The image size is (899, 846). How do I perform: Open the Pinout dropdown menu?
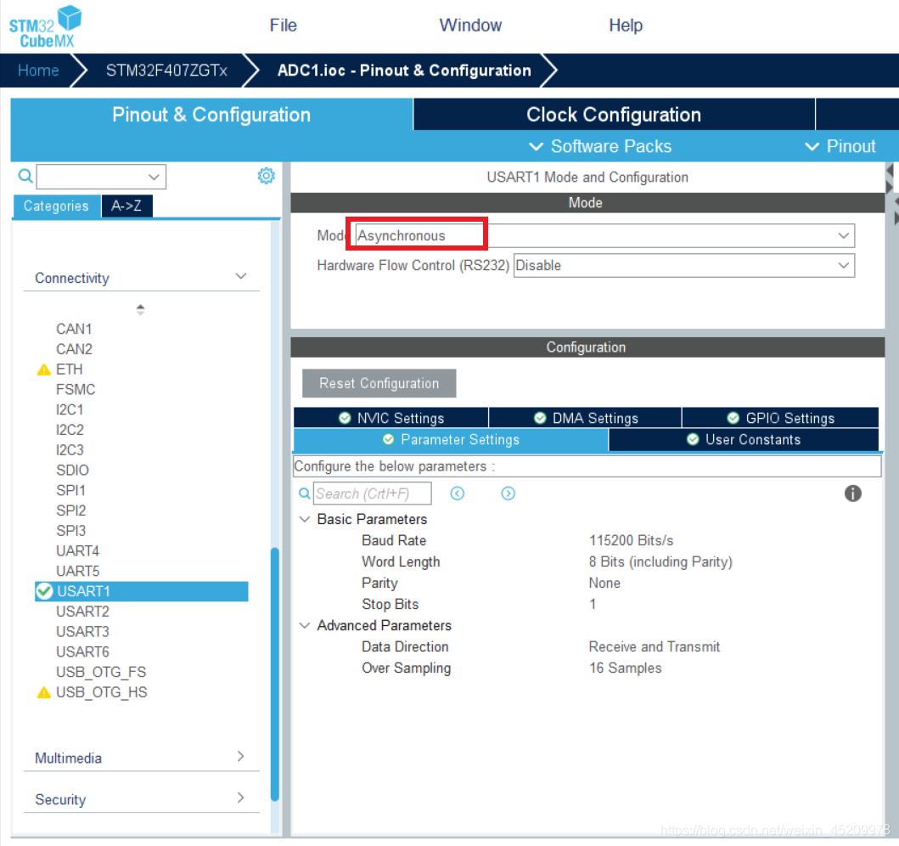click(840, 146)
